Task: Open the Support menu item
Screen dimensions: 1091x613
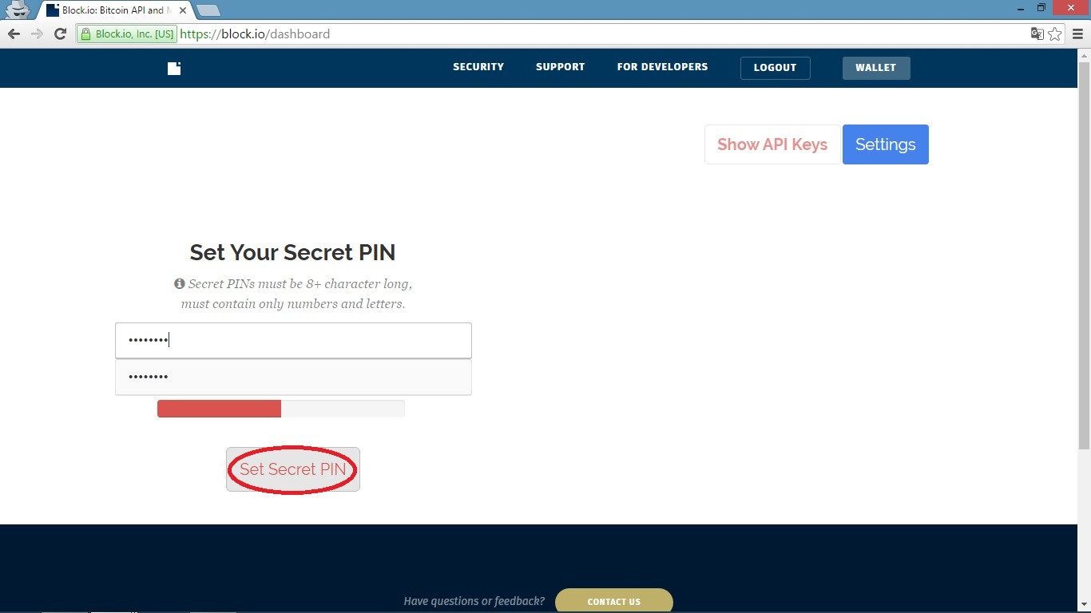Action: (561, 67)
